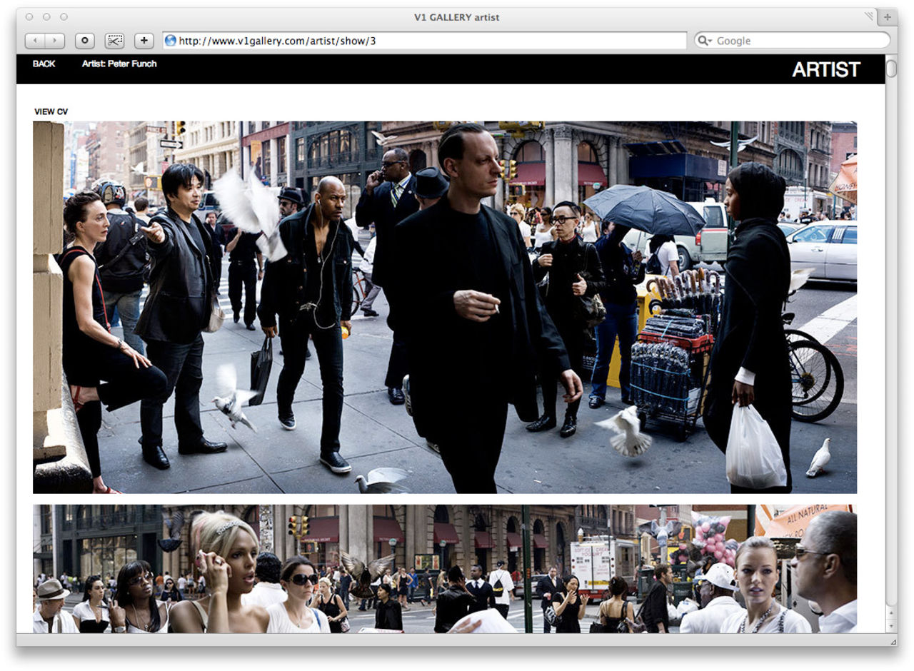
Task: Click the striped tab bar grip icon
Action: click(x=869, y=16)
